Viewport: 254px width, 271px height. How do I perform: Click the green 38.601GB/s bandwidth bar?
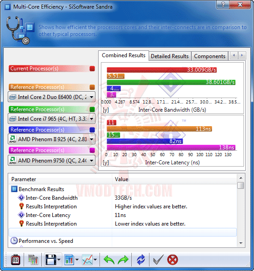(x=171, y=82)
